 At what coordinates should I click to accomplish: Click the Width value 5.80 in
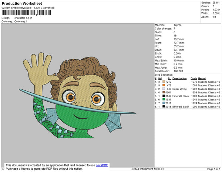click(216, 13)
